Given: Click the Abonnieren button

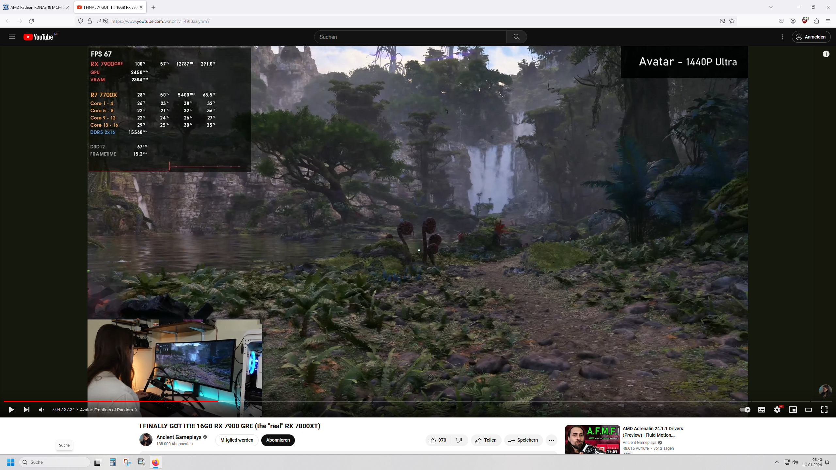Looking at the screenshot, I should click(278, 440).
